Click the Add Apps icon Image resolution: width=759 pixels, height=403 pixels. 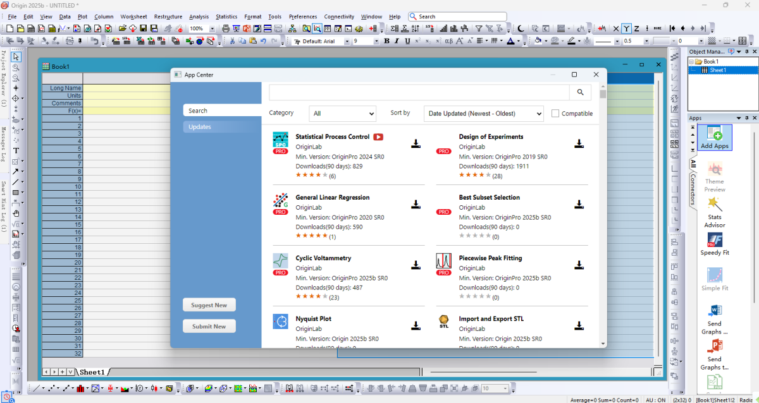(x=714, y=137)
